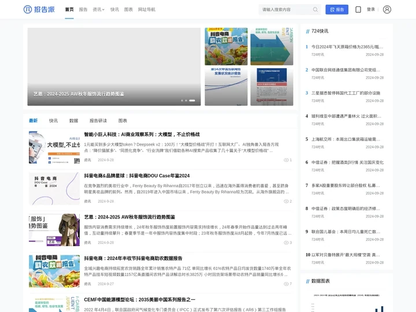The image size is (416, 312).
Task: Open news item 玻利维亚中部遭遇严重林火
Action: click(346, 116)
